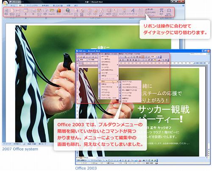Open the ページ レイアウト ribbon tab
Screen dimensions: 212x171
[x=32, y=5]
